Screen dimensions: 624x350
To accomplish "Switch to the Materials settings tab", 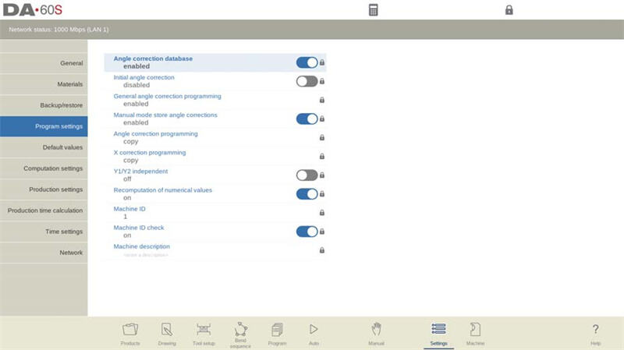I will [x=44, y=84].
